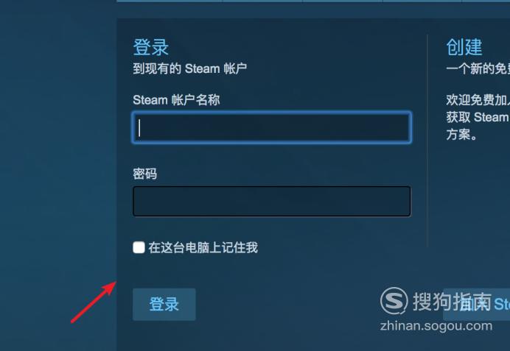This screenshot has height=351, width=510.
Task: Click the 密码 label above password box
Action: point(144,174)
